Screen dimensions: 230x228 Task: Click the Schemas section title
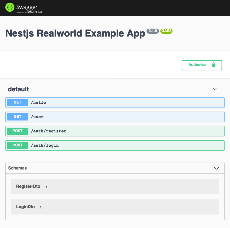click(x=17, y=168)
